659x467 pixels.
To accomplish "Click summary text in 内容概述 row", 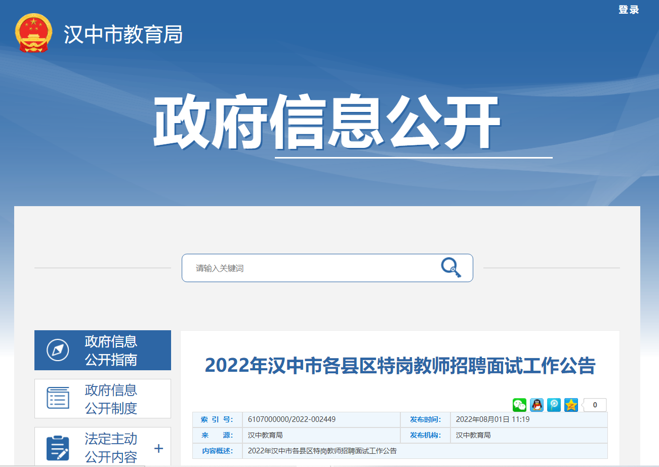I will coord(322,451).
